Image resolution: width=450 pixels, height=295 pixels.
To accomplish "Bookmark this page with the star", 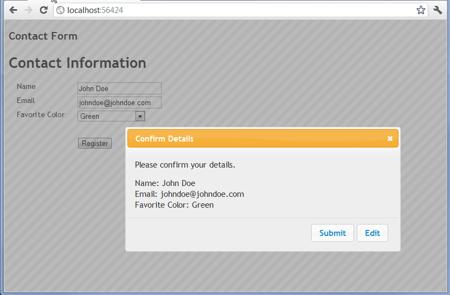I will pos(421,10).
